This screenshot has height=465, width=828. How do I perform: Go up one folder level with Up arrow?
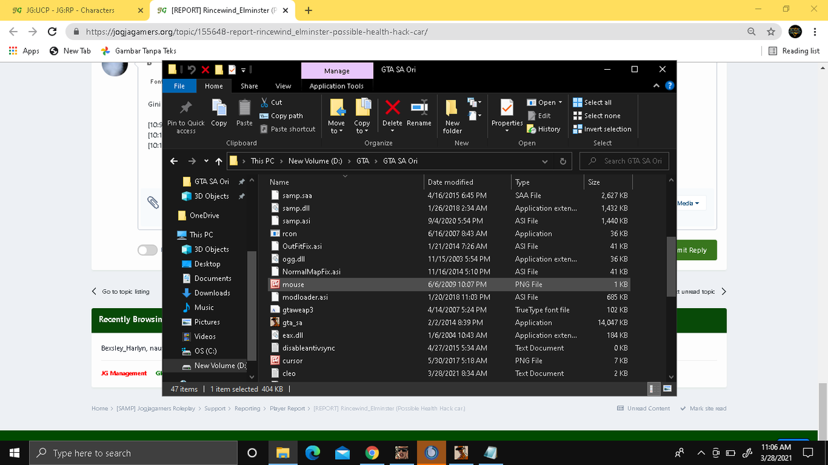pyautogui.click(x=219, y=161)
